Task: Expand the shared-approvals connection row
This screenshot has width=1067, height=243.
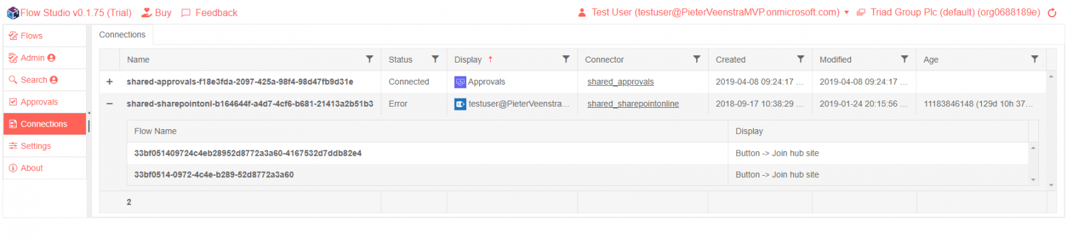Action: coord(109,82)
